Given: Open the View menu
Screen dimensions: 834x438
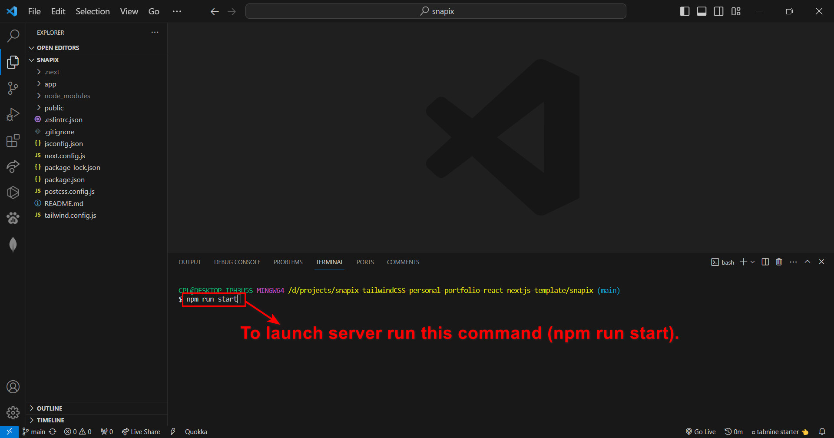Looking at the screenshot, I should coord(129,11).
